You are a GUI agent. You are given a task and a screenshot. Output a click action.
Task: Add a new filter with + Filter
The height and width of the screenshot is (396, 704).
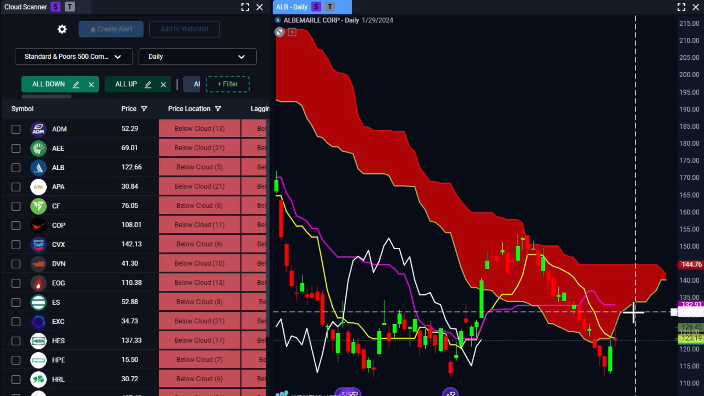click(227, 84)
